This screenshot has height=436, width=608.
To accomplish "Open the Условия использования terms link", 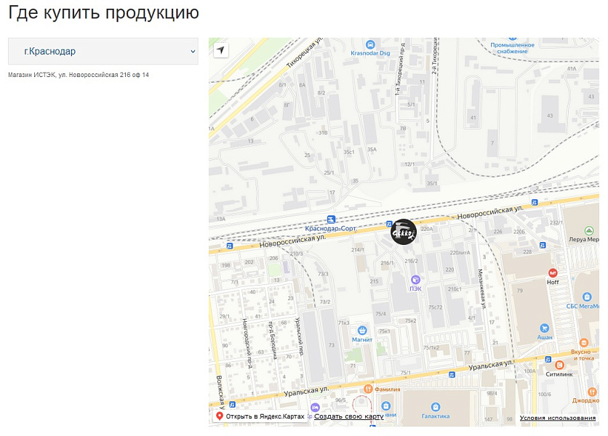I will (x=557, y=418).
